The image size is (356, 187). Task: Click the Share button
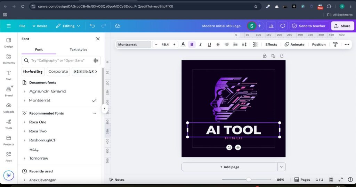(342, 26)
